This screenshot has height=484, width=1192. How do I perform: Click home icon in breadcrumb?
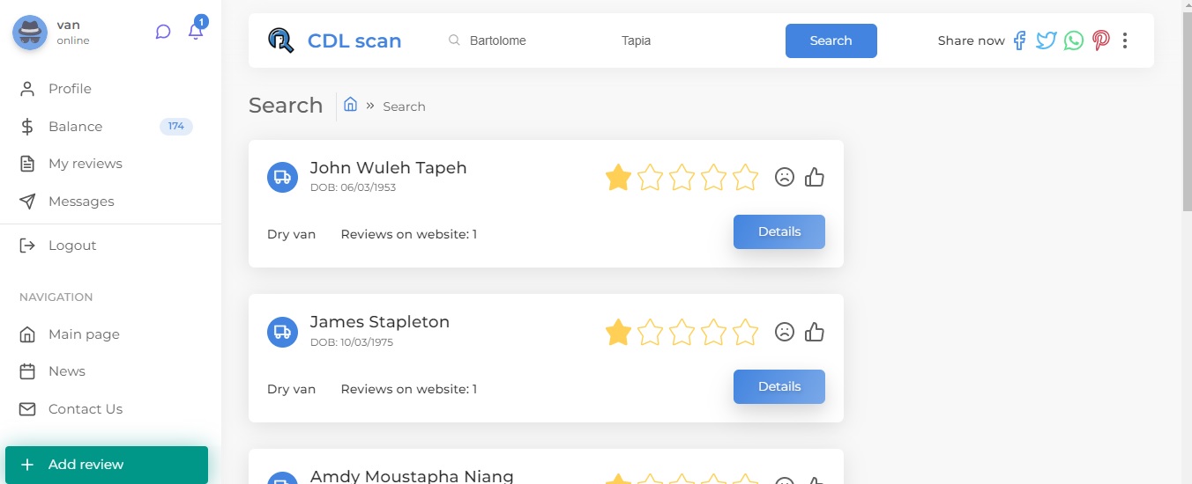(350, 105)
